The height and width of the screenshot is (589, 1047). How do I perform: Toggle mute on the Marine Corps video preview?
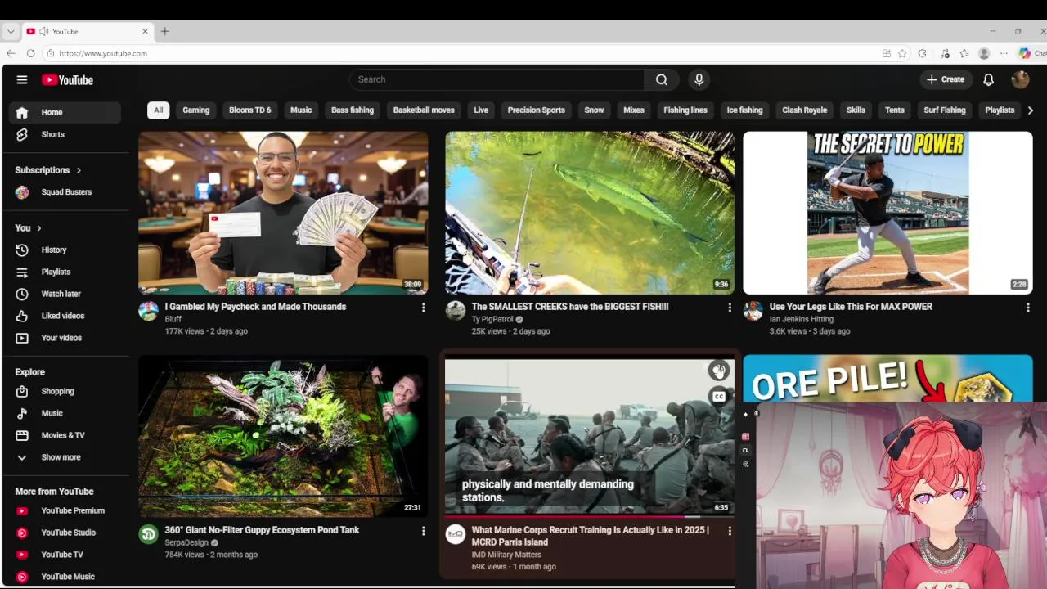coord(718,371)
